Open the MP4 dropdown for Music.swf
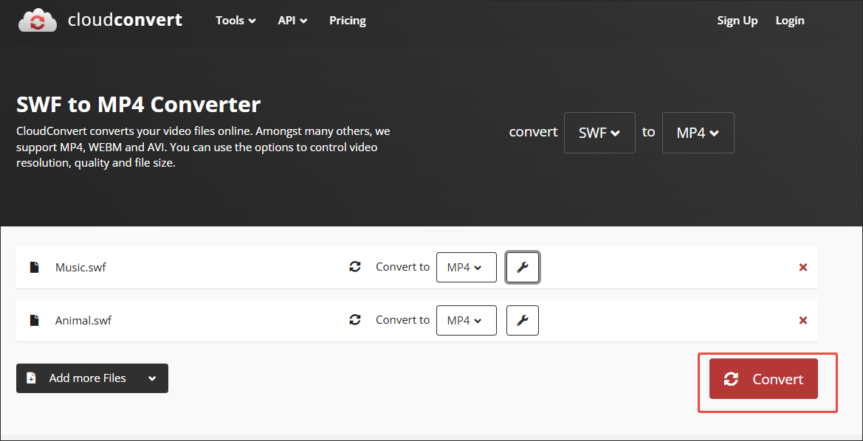 click(466, 267)
